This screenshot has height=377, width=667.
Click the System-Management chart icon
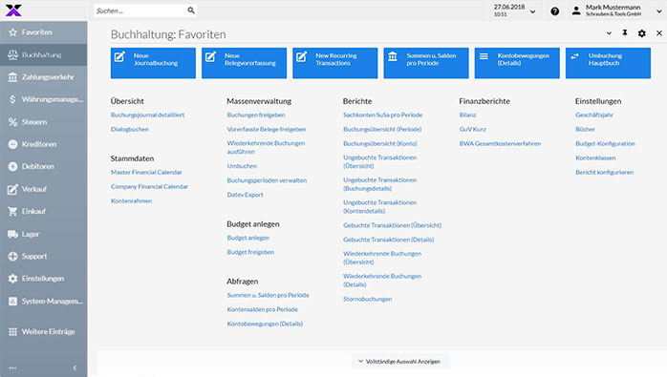coord(12,302)
